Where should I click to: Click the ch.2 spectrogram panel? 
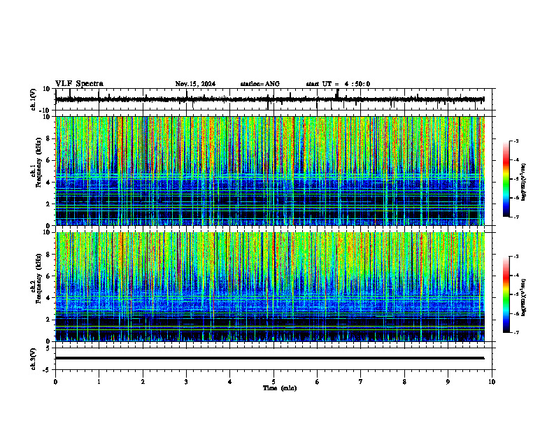coord(270,287)
